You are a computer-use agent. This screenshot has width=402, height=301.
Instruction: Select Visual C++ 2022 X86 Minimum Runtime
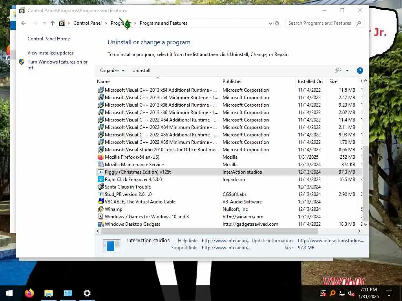pyautogui.click(x=229, y=142)
